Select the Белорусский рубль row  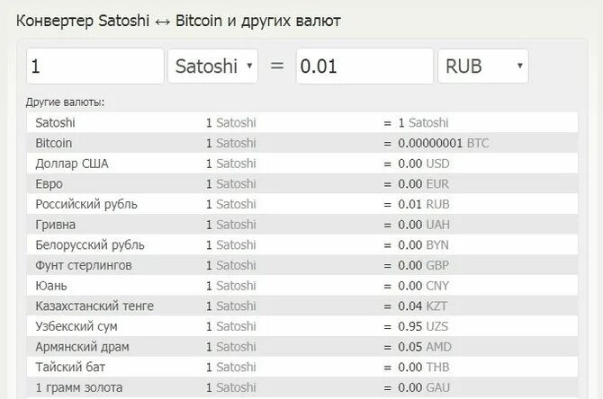click(302, 245)
